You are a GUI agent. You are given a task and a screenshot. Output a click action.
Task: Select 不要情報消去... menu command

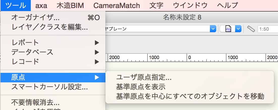(35, 102)
